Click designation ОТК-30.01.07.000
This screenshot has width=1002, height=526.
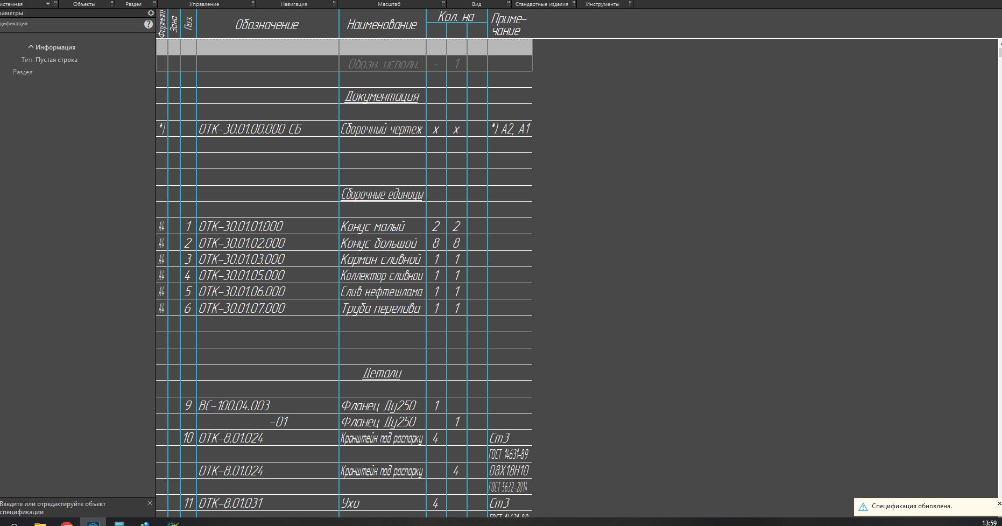[242, 308]
